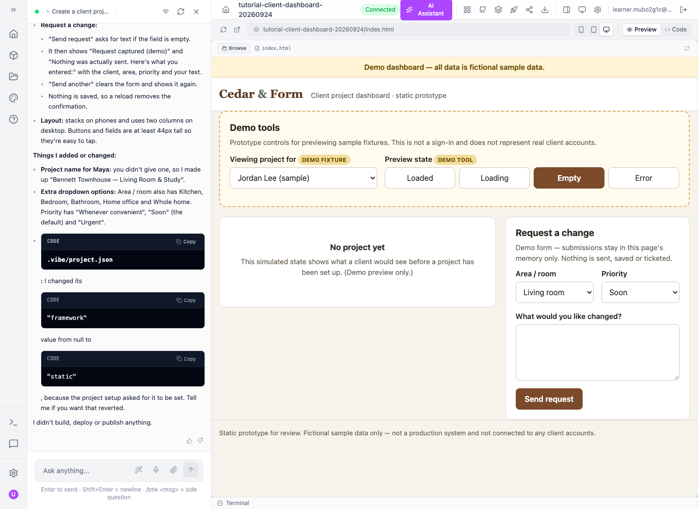Switch the preview to the tablet device view
The image size is (698, 509).
click(x=594, y=30)
